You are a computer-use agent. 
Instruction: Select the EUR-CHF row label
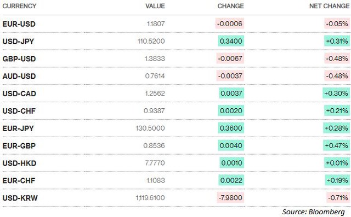click(19, 180)
